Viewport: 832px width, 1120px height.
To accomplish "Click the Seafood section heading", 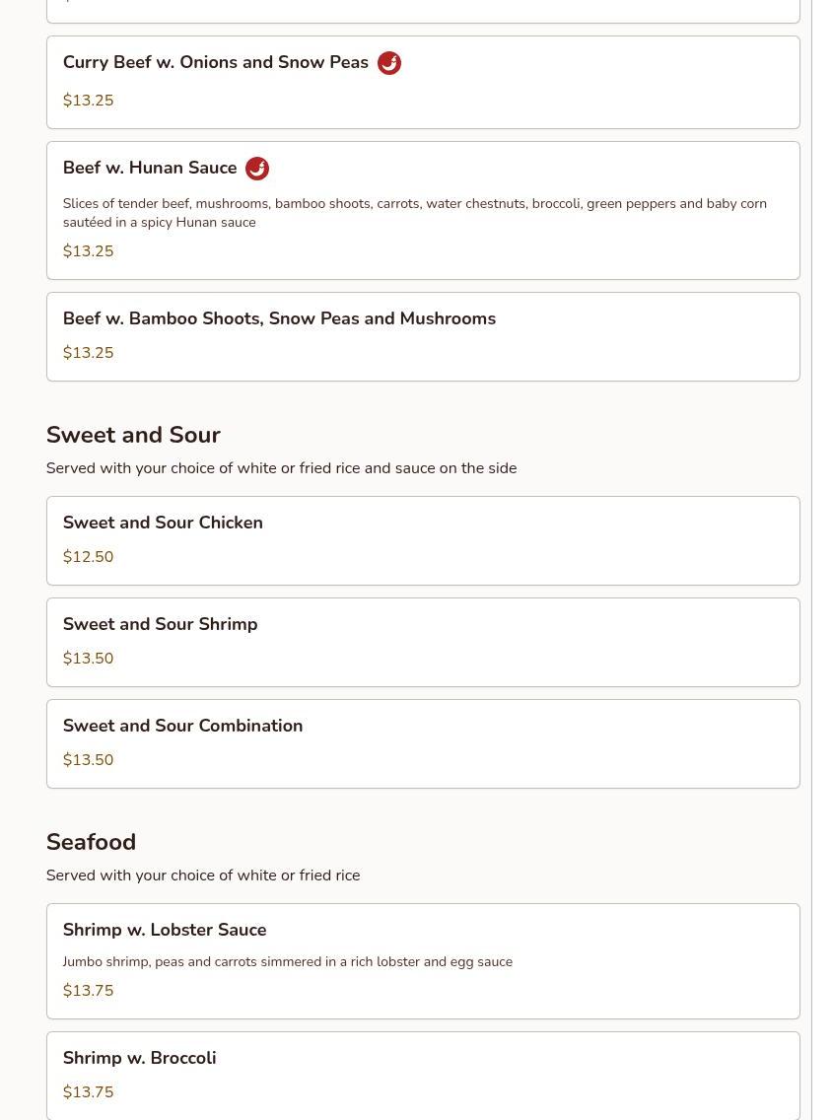I will (x=91, y=842).
